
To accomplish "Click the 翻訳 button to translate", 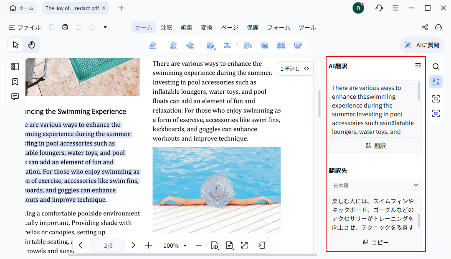I will 375,145.
